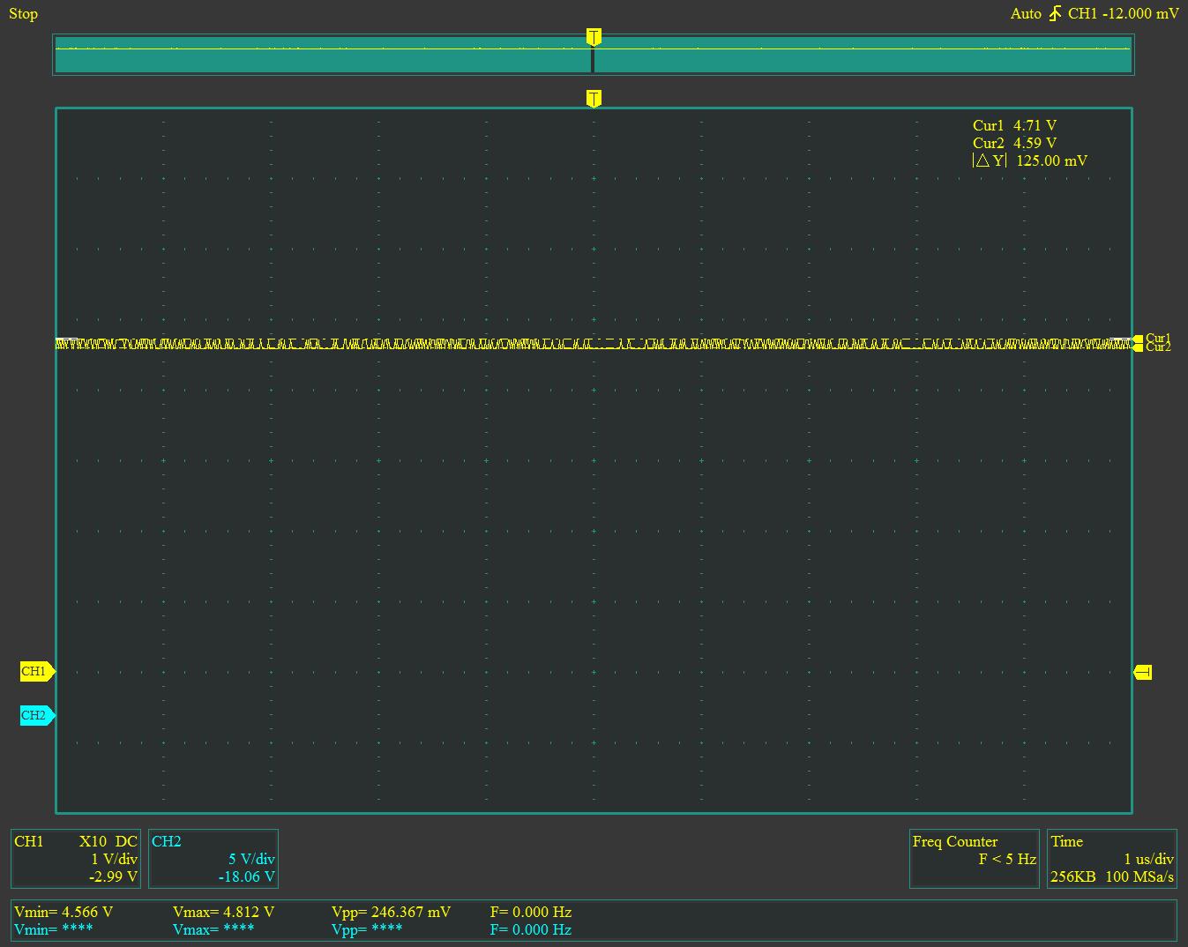The height and width of the screenshot is (947, 1188).
Task: Click the Vpp= 246.367 mV measurement
Action: [391, 913]
